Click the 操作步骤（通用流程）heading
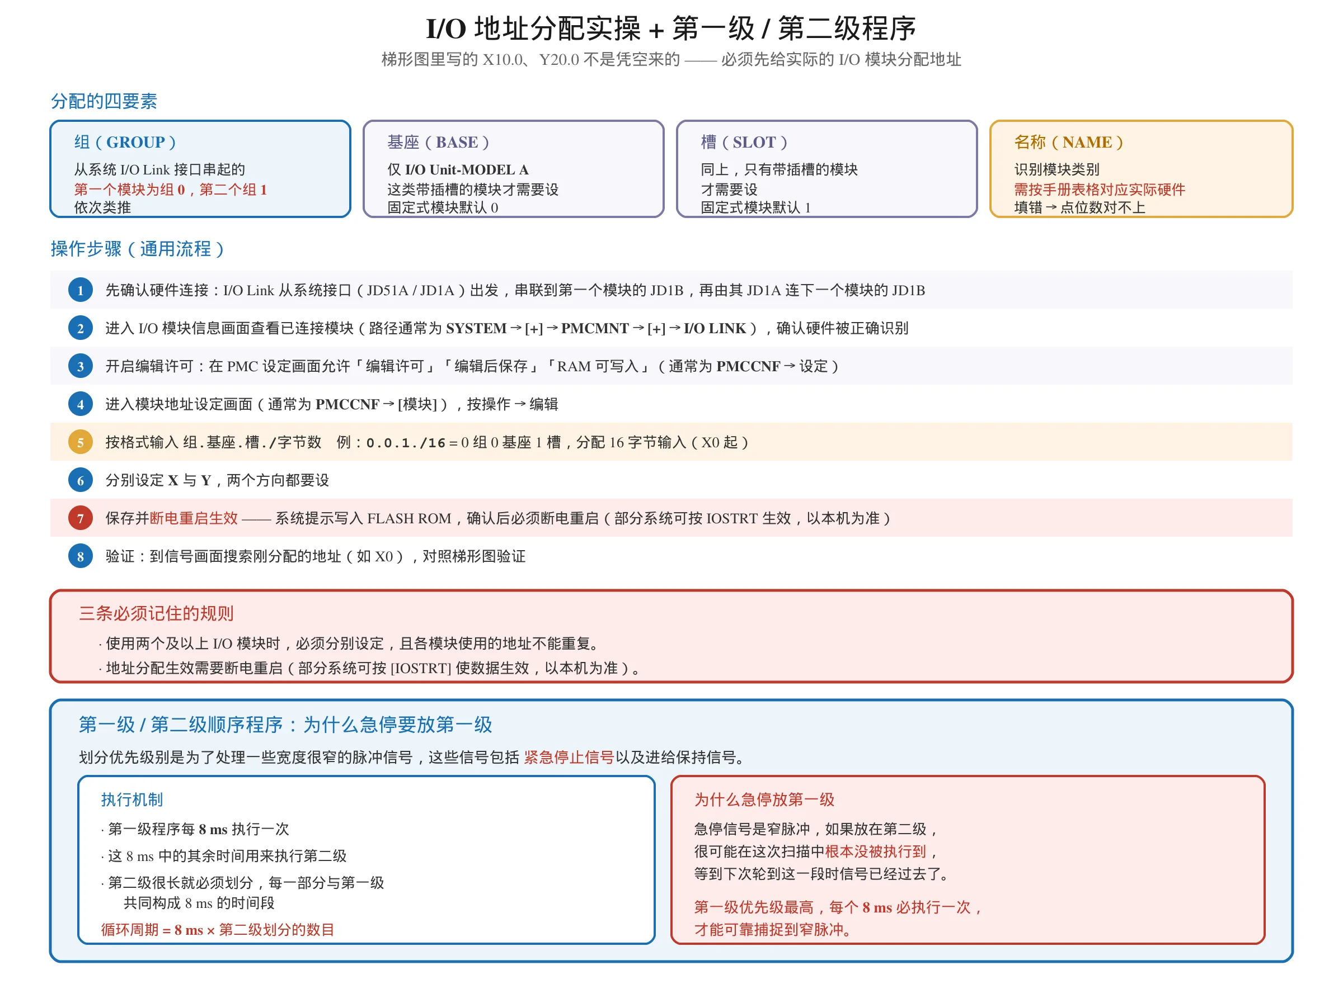Viewport: 1343px width, 984px height. pyautogui.click(x=138, y=249)
